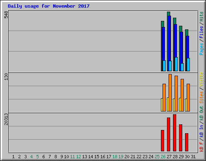This screenshot has width=206, height=161.
Task: Select the green hits bar top for day 30
Action: point(187,33)
